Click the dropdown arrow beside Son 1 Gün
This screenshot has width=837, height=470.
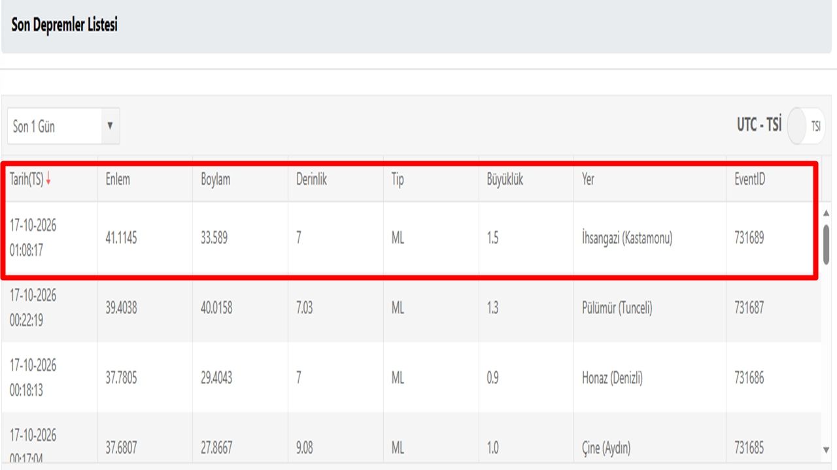point(110,125)
